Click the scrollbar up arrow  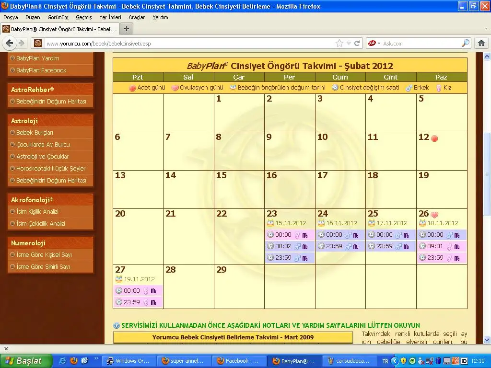(x=487, y=57)
